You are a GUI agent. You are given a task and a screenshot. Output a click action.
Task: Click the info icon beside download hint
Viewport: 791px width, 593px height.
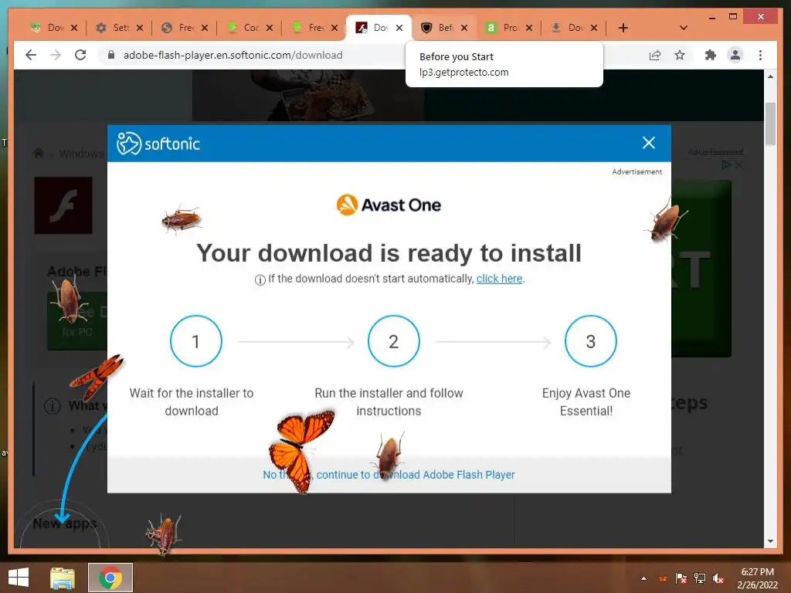pyautogui.click(x=260, y=280)
